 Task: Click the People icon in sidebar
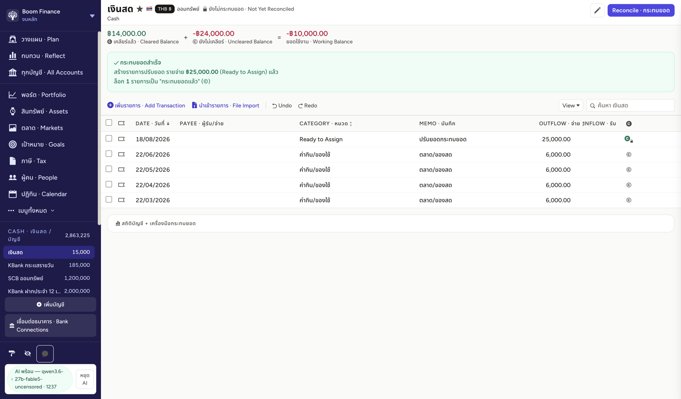coord(13,178)
